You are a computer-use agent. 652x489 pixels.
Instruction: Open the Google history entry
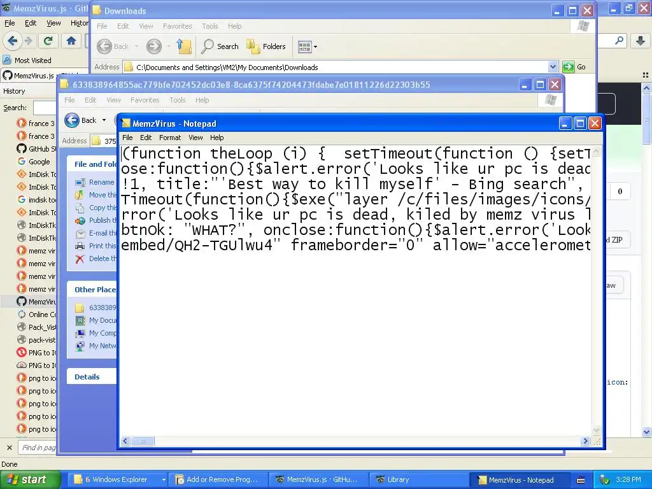[x=34, y=162]
